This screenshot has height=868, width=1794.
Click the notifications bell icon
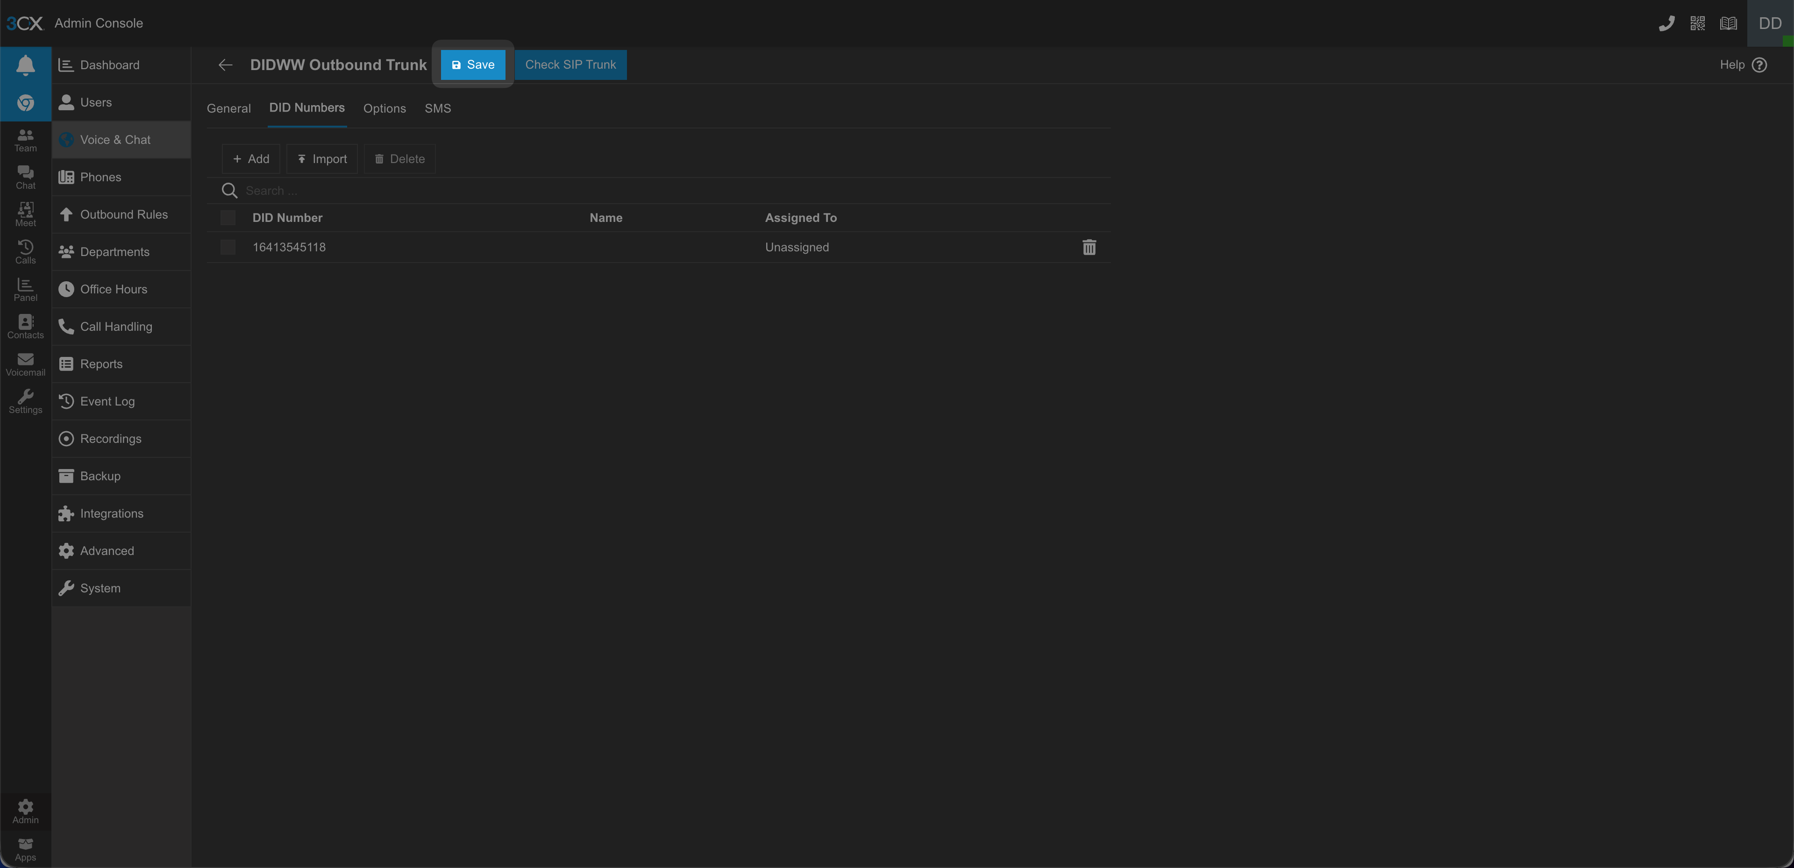[x=25, y=65]
